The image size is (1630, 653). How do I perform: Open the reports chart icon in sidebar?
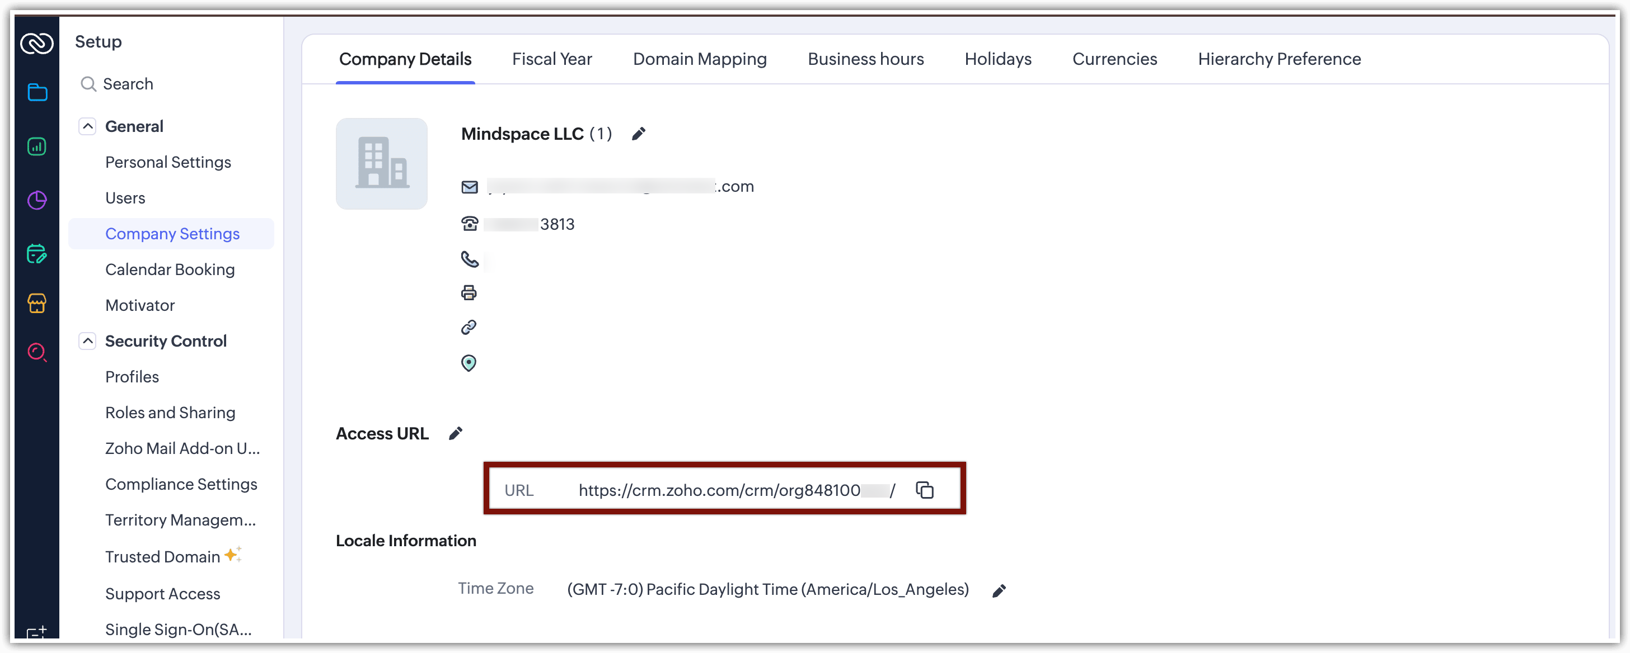[37, 146]
